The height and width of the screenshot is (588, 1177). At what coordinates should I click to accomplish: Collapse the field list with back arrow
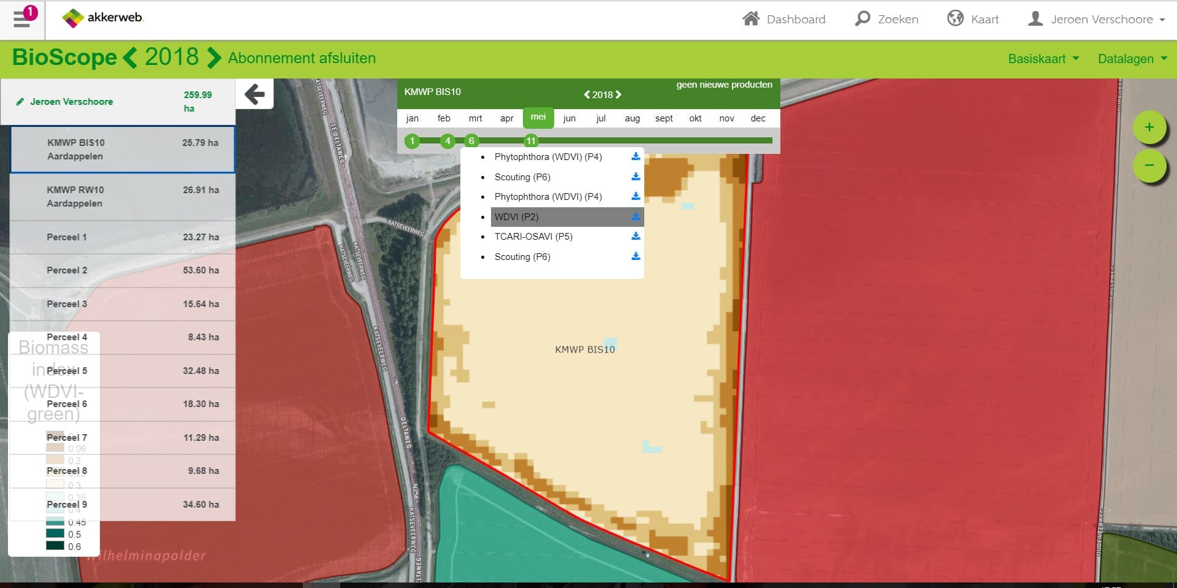point(254,94)
